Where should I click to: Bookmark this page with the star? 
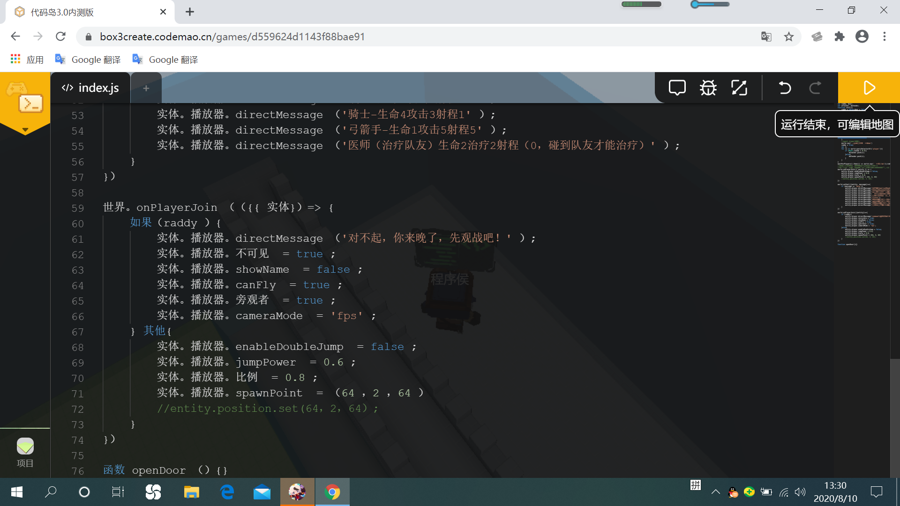coord(789,37)
